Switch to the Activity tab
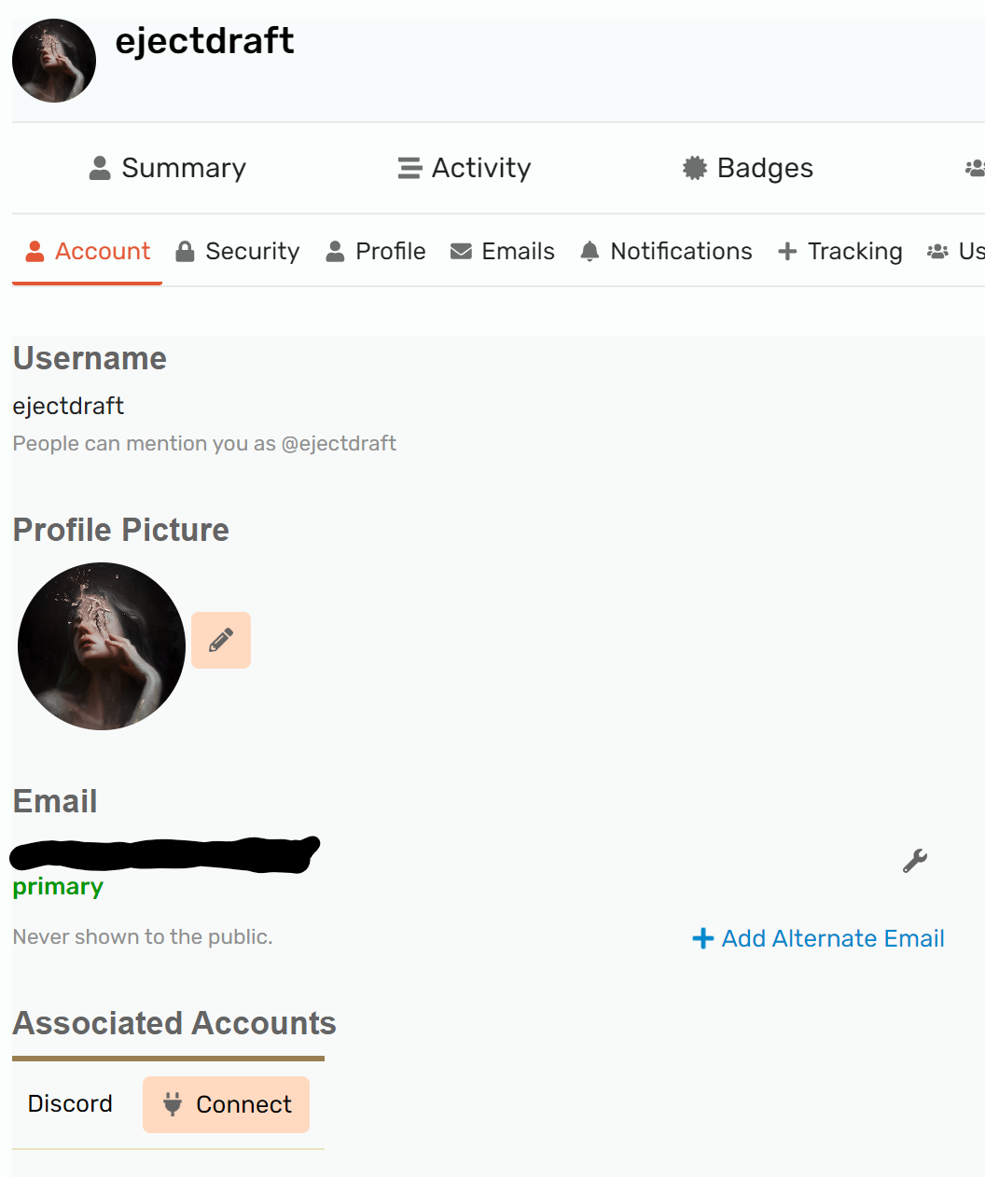This screenshot has width=985, height=1177. [x=465, y=168]
